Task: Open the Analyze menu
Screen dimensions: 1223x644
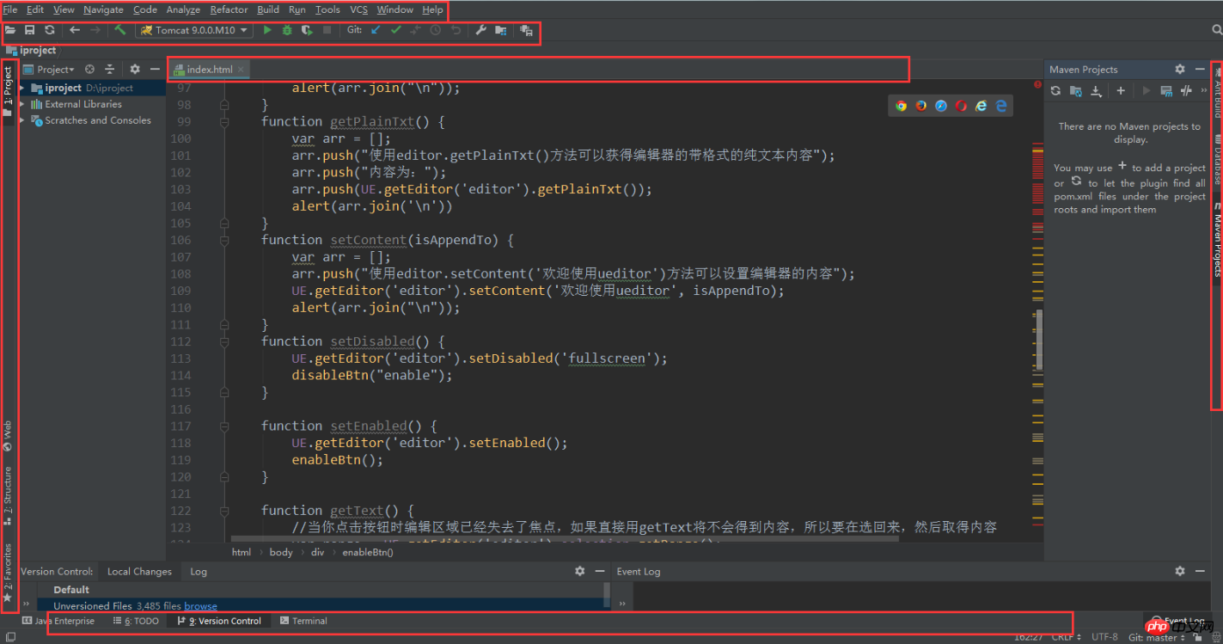Action: click(x=183, y=9)
